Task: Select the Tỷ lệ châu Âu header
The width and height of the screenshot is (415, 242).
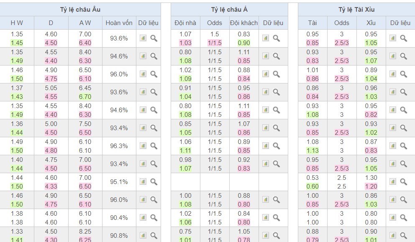Action: tap(80, 10)
